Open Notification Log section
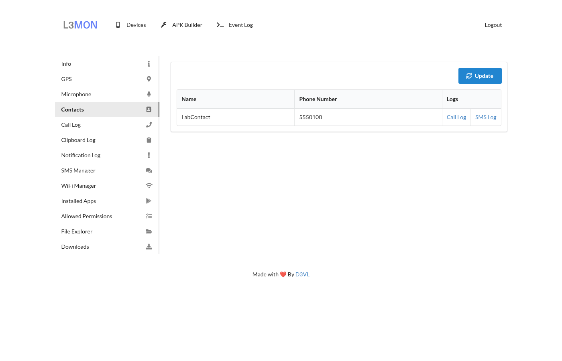Screen dimensions: 562x361 [x=107, y=155]
